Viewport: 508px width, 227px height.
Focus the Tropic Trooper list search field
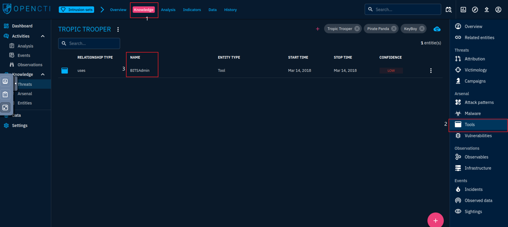click(x=89, y=43)
